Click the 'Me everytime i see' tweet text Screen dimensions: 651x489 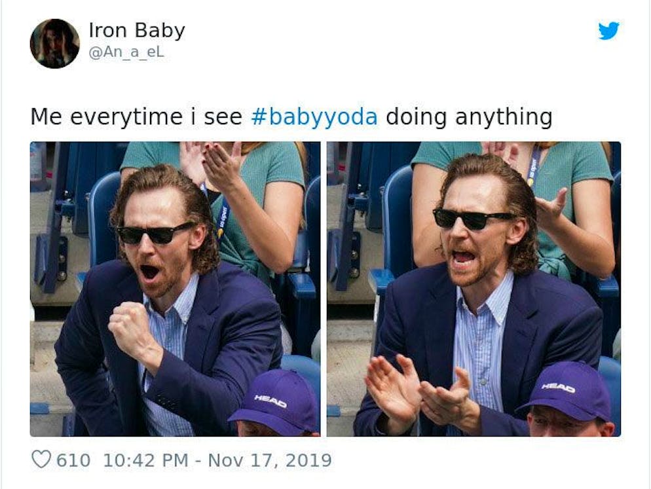coord(136,117)
